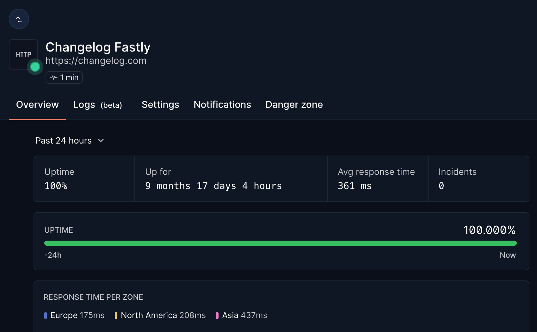Click the pink Asia legend swatch
Image resolution: width=537 pixels, height=332 pixels.
click(x=217, y=316)
